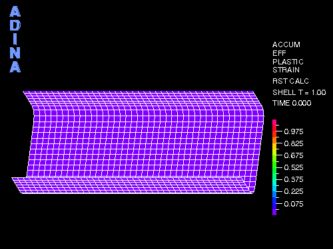Pick the blue band of the legend
This screenshot has height=249, width=333.
point(274,201)
